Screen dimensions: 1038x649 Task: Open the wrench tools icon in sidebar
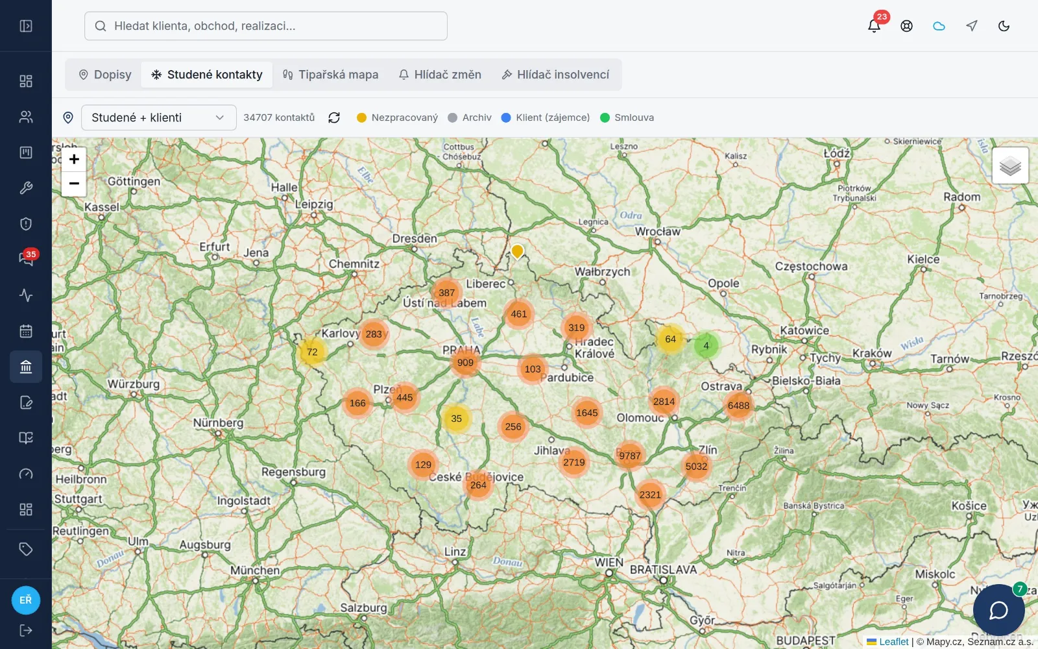pyautogui.click(x=26, y=188)
